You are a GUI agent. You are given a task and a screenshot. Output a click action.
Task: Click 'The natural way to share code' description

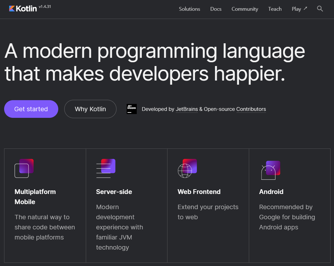[x=45, y=227]
